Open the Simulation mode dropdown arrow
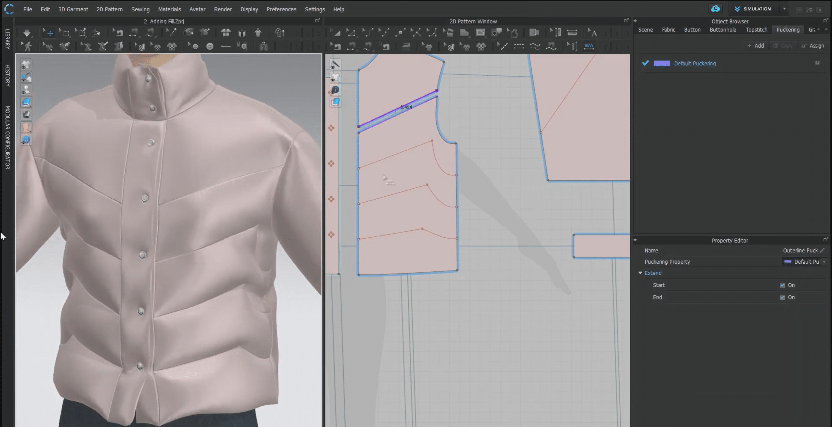This screenshot has width=832, height=427. (784, 9)
